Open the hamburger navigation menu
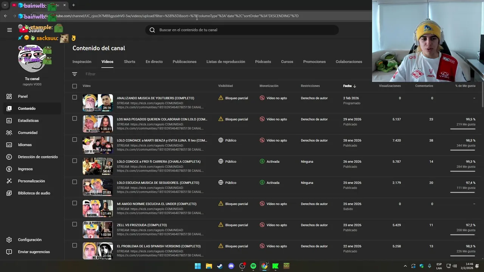The height and width of the screenshot is (272, 484). click(x=9, y=30)
